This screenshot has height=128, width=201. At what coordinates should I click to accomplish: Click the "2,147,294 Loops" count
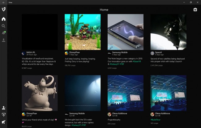[156, 65]
